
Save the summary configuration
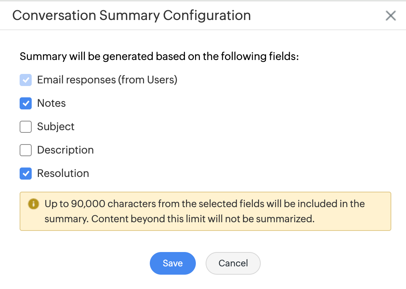[x=173, y=263]
